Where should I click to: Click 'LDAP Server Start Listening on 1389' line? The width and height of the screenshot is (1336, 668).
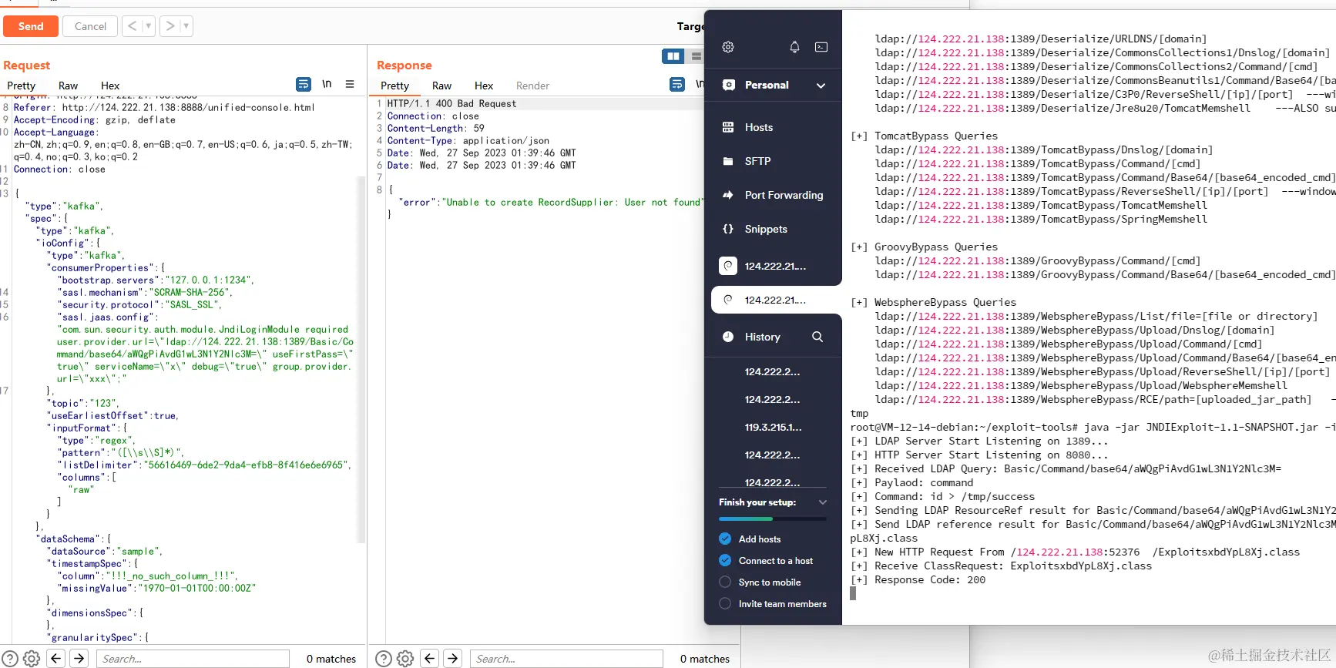click(x=979, y=441)
